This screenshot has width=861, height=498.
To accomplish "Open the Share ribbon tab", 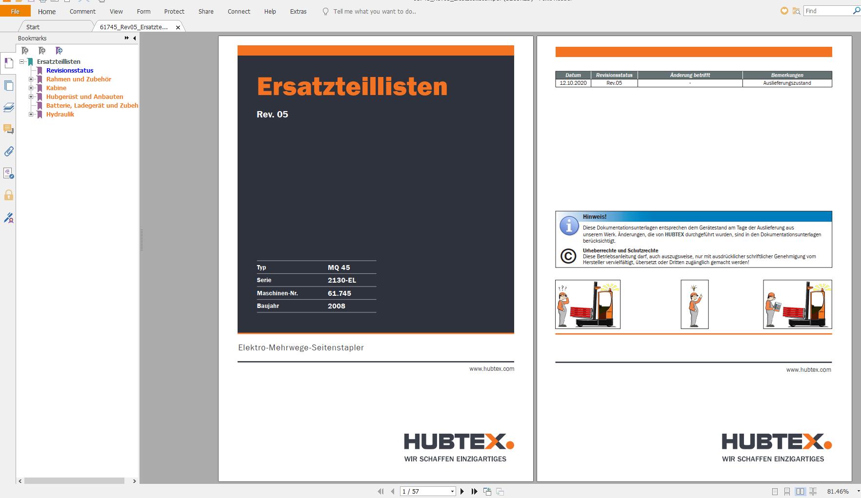I will [x=206, y=11].
